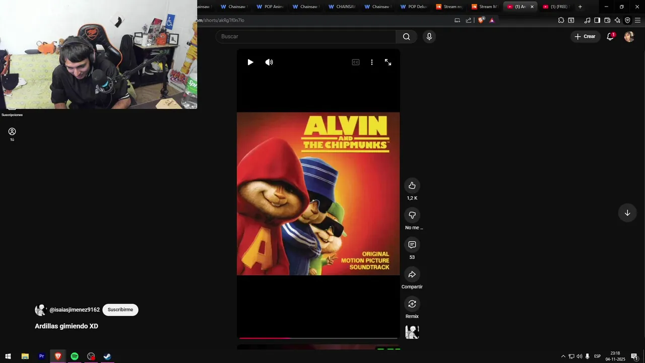This screenshot has height=363, width=645.
Task: Open the Brave Rewards triangle icon
Action: 492,20
